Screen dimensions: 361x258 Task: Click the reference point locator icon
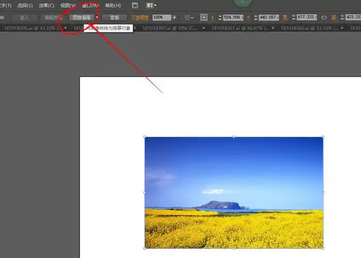(x=204, y=17)
